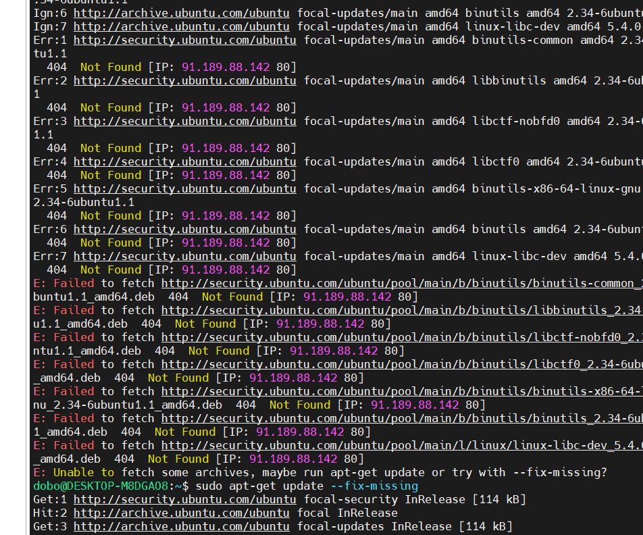The image size is (643, 535).
Task: Open the failed fetch URL for binutils-common
Action: click(402, 284)
